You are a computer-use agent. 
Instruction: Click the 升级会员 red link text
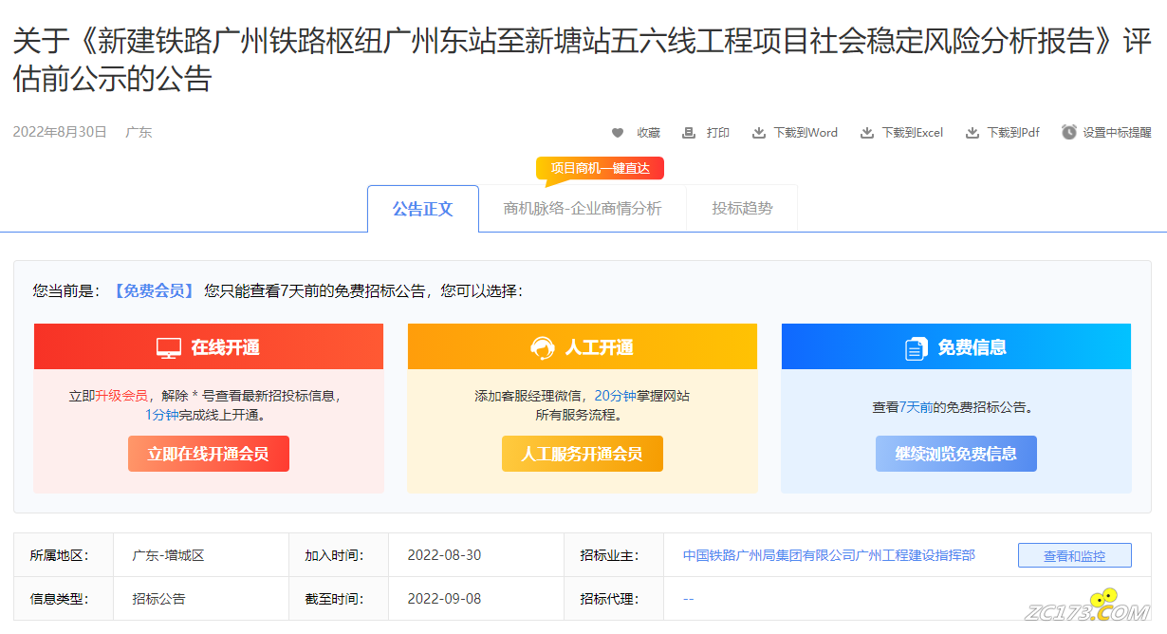coord(120,396)
